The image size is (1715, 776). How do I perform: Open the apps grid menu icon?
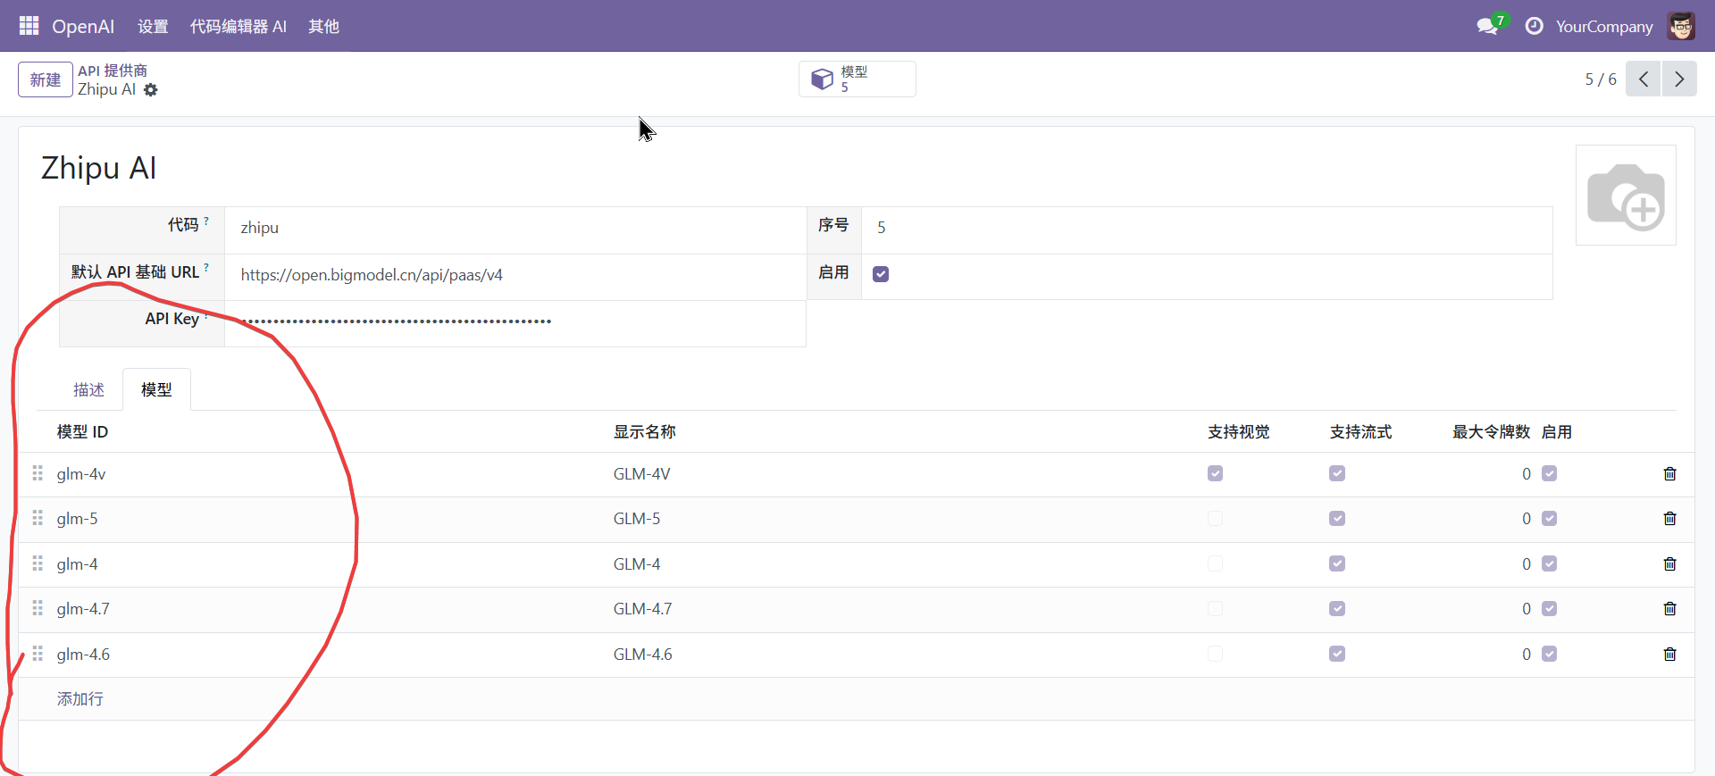point(29,26)
